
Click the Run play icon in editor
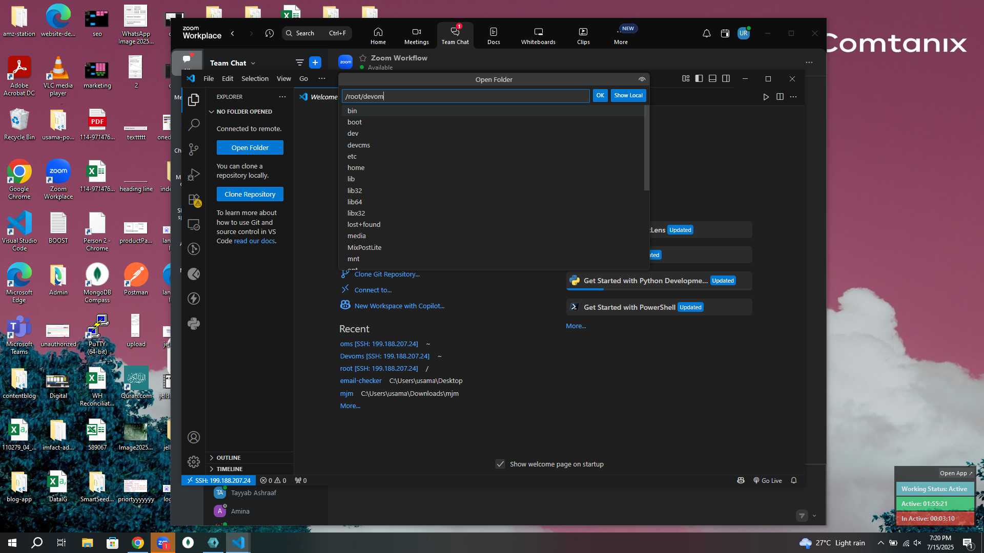pos(766,97)
